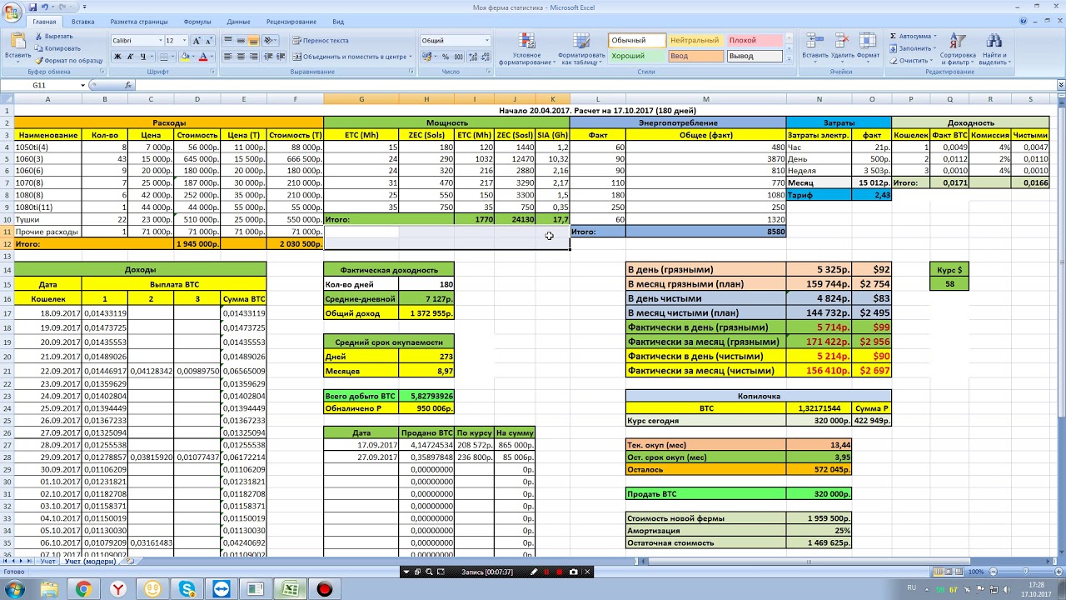Open Sort and Filter (Сортировка и фильтр)
1066x600 pixels.
tap(957, 48)
